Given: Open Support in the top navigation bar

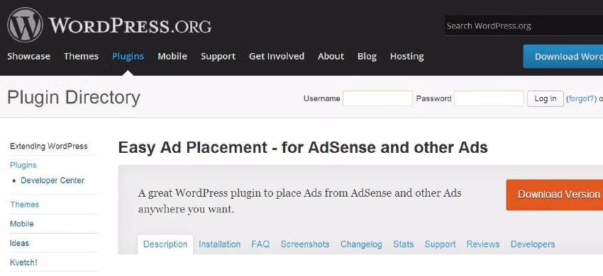Looking at the screenshot, I should pos(218,56).
